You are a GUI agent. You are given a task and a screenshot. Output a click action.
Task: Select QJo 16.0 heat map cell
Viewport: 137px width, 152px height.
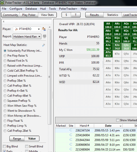coord(126,47)
